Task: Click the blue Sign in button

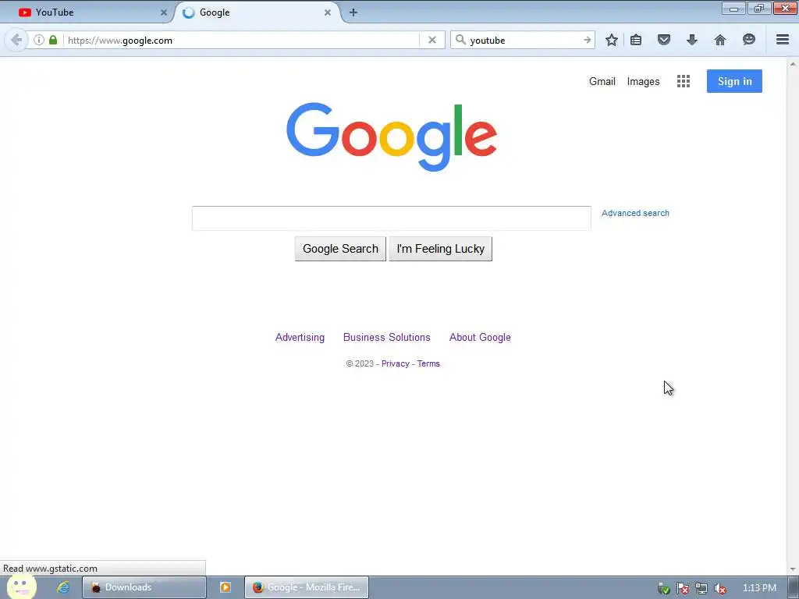Action: pyautogui.click(x=734, y=81)
